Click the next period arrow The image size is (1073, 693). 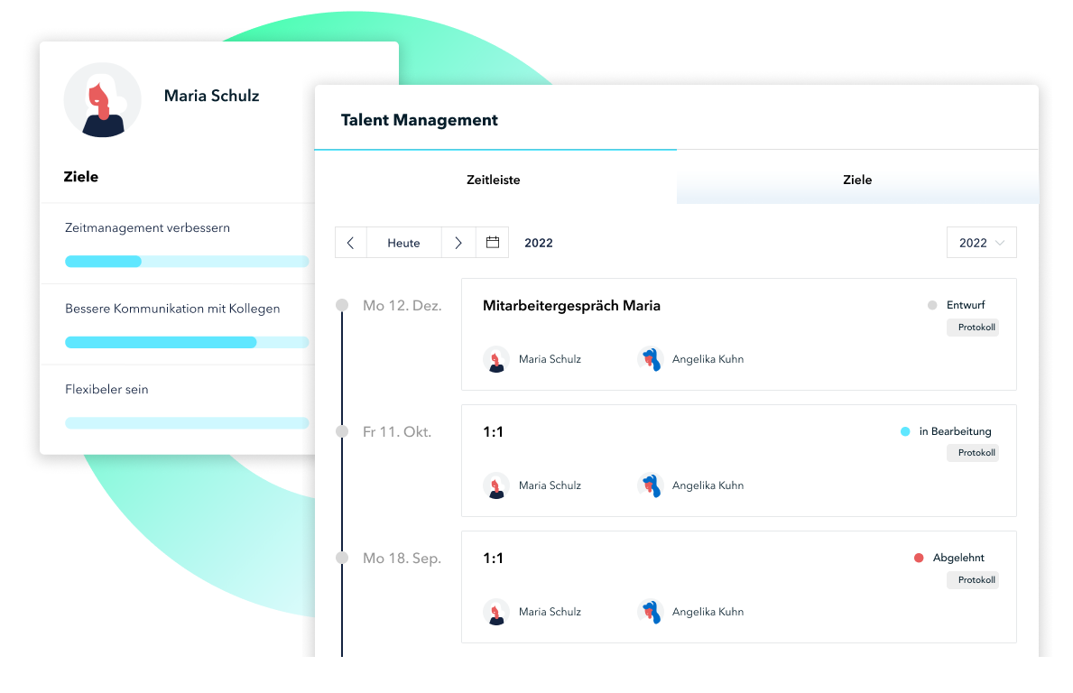tap(458, 243)
